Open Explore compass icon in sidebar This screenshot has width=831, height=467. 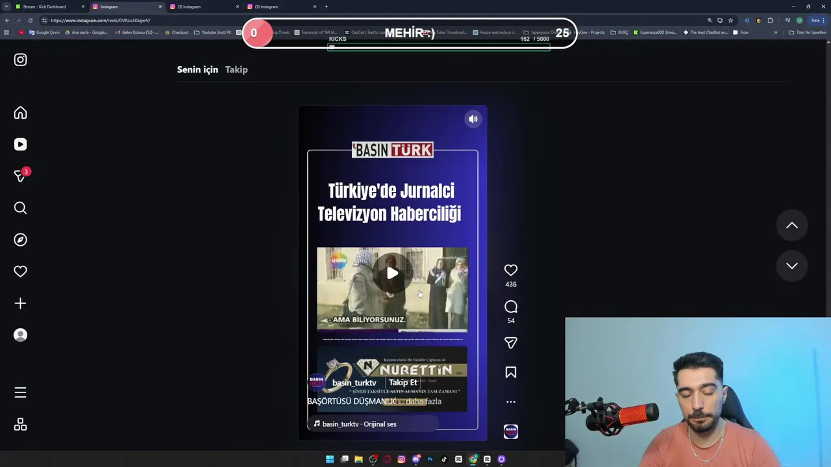point(20,240)
